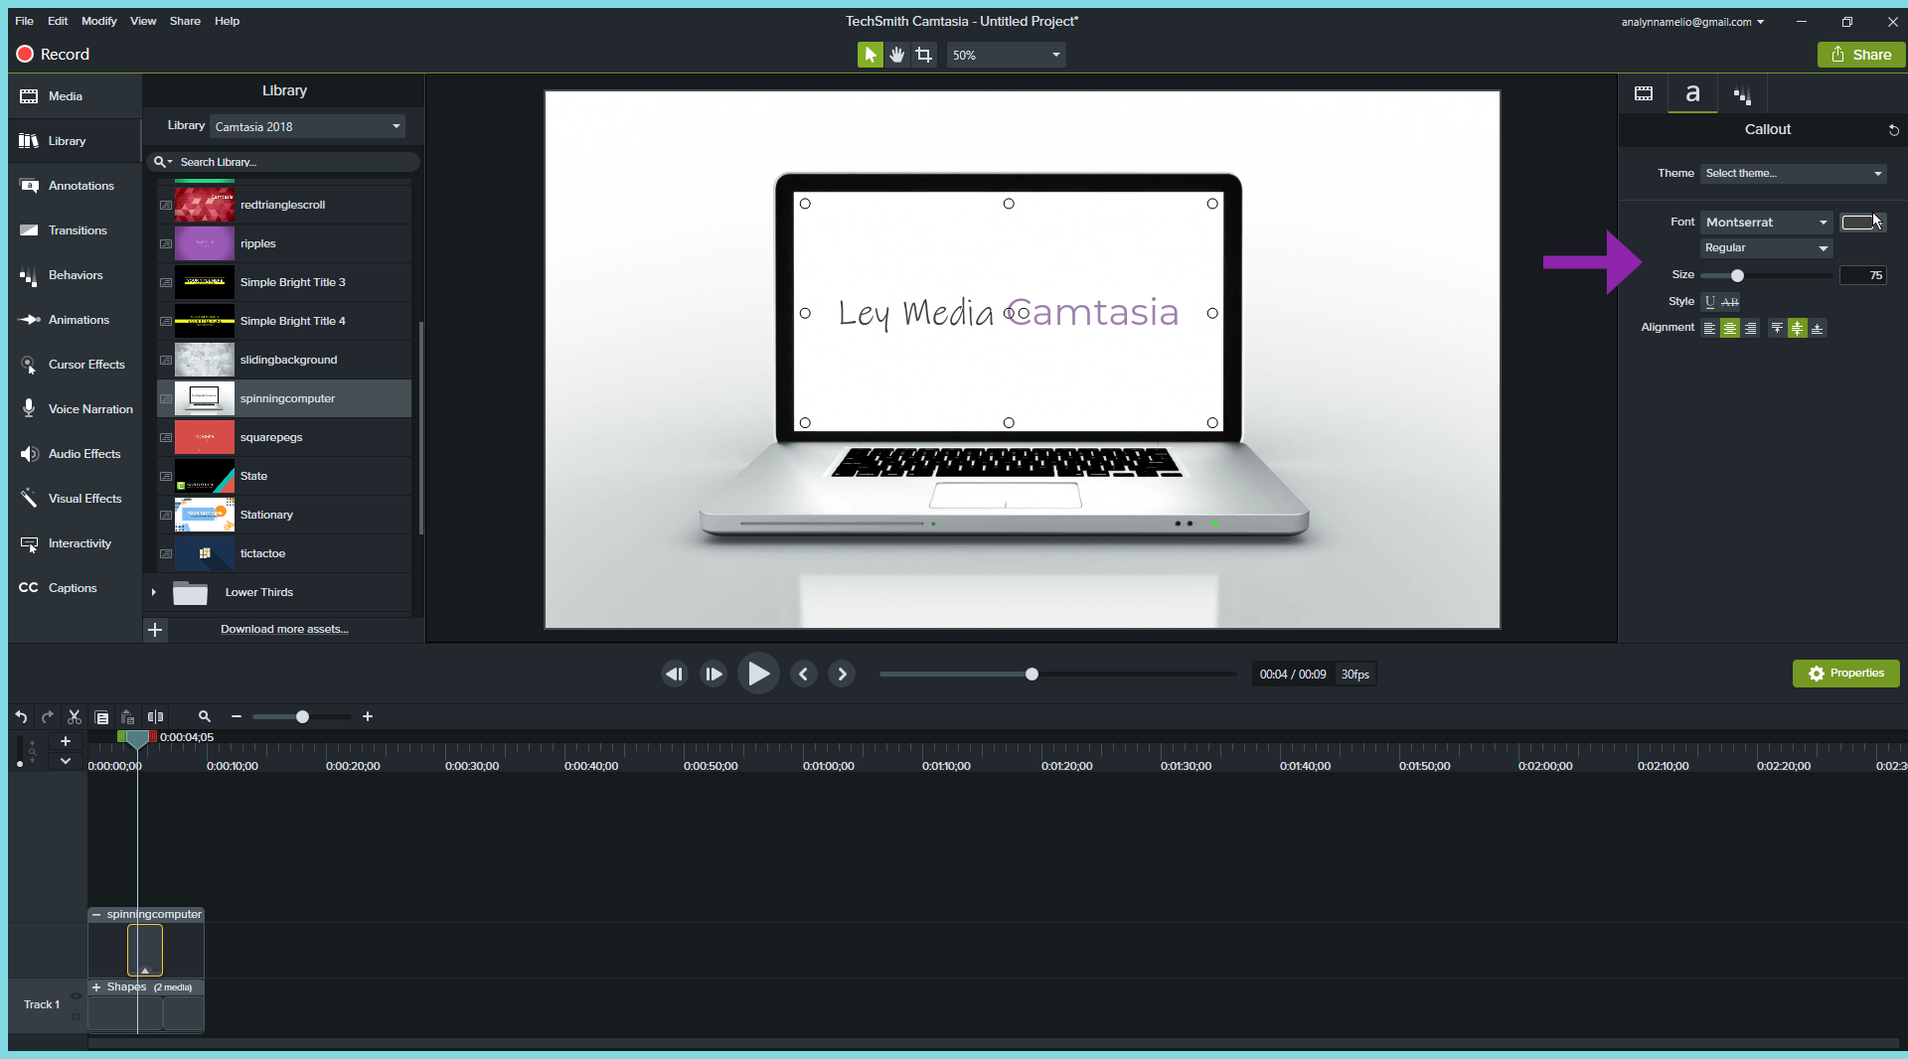Open Text properties tab with letter a
1908x1059 pixels.
tap(1692, 94)
